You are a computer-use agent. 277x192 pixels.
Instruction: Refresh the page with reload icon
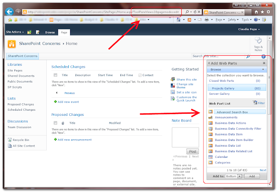[195, 12]
